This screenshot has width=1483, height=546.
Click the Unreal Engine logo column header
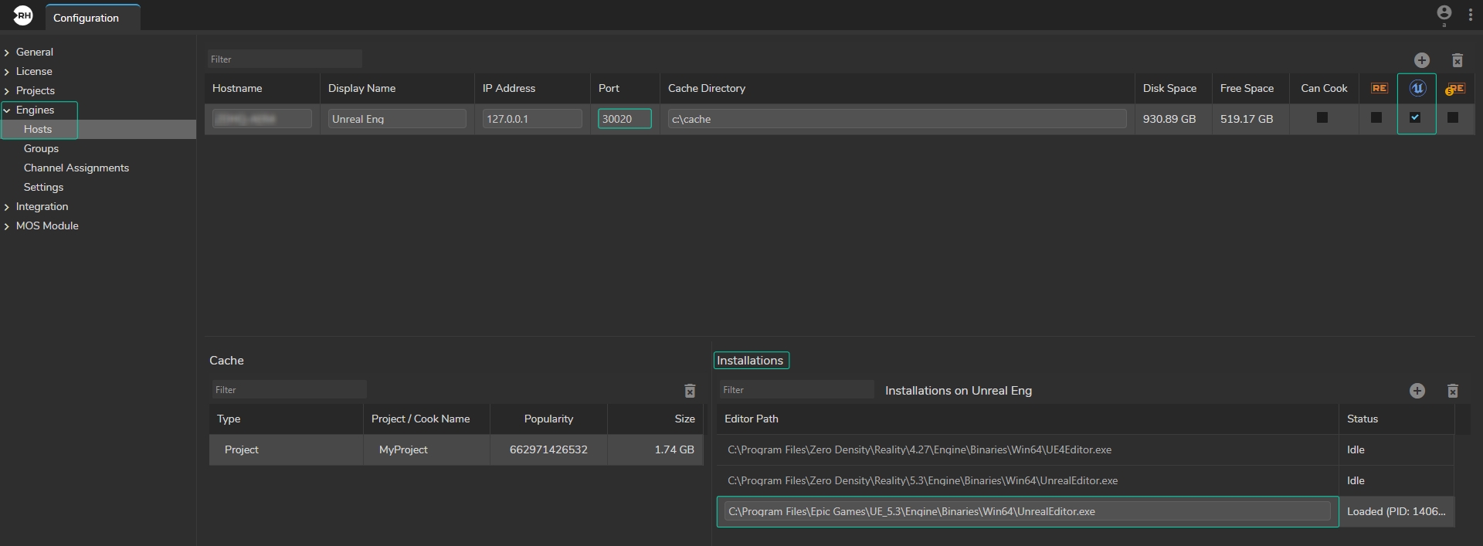click(1417, 88)
